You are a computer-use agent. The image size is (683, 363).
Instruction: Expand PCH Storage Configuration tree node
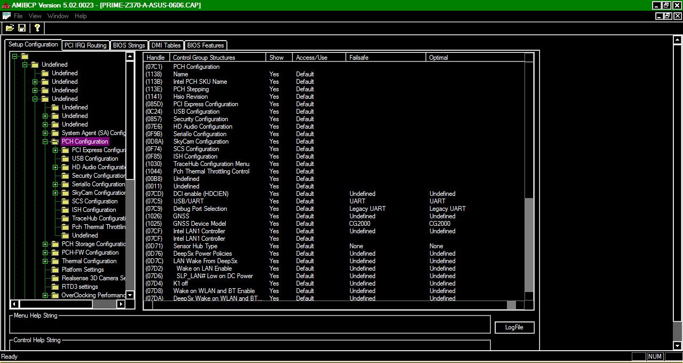45,244
